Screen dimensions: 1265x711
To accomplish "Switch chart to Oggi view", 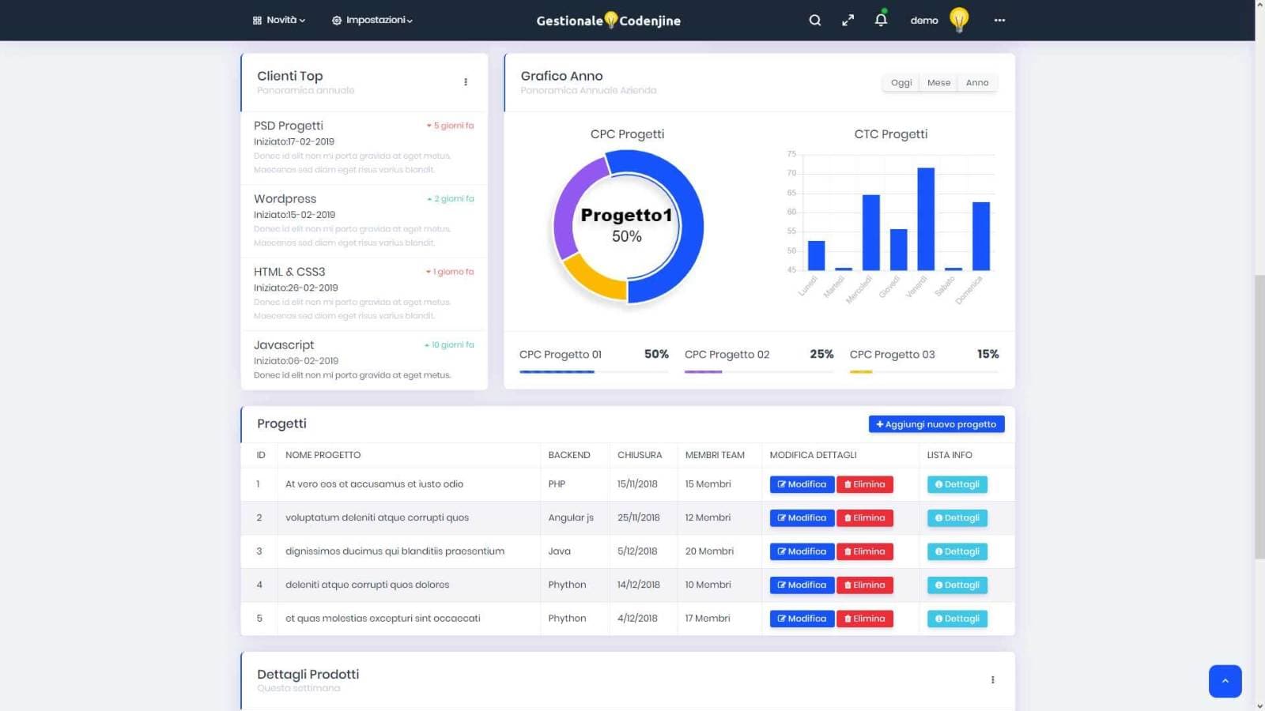I will tap(901, 83).
